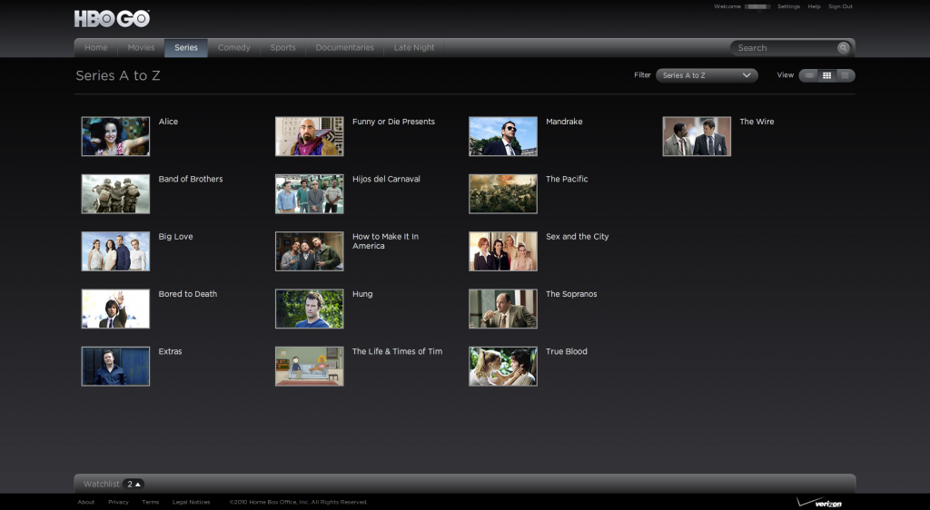Click the Alice title text

click(x=168, y=122)
